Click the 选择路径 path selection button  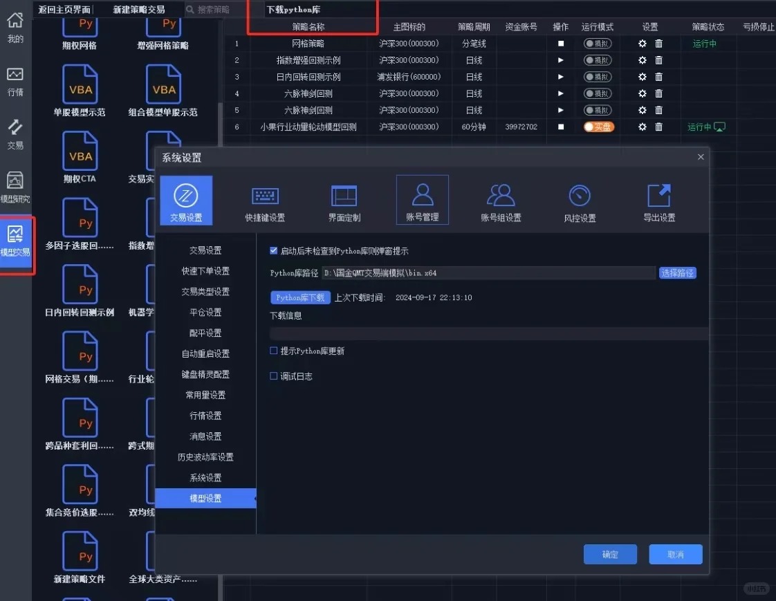677,272
